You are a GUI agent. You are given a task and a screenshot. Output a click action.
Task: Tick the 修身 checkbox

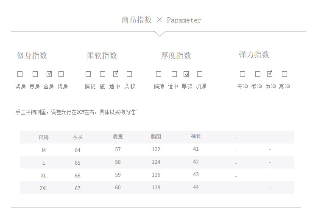click(x=61, y=74)
